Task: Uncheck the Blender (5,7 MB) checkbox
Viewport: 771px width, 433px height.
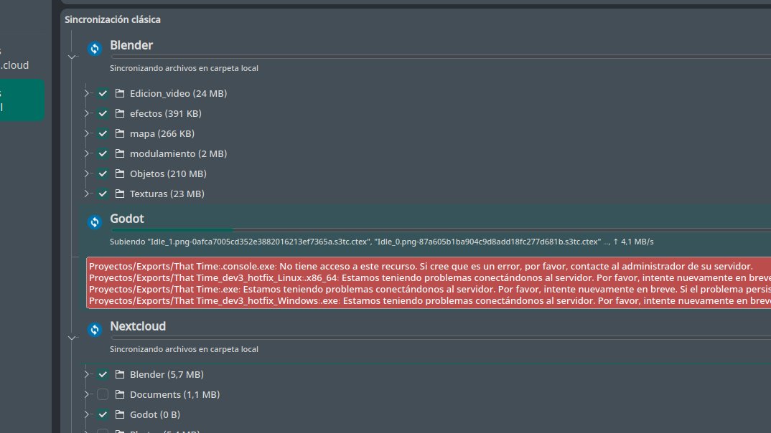Action: click(102, 375)
